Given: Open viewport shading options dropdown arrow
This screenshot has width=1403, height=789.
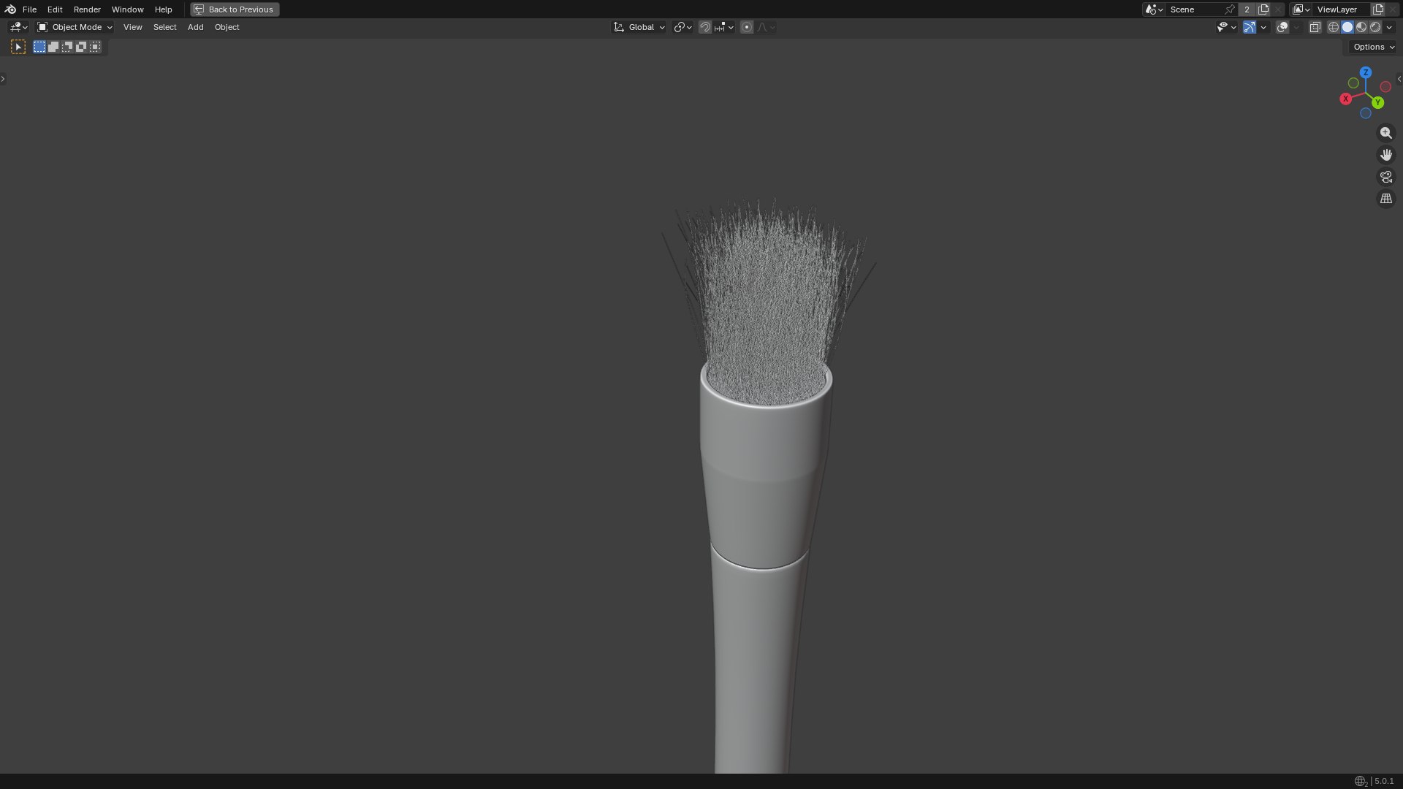Looking at the screenshot, I should (1389, 27).
